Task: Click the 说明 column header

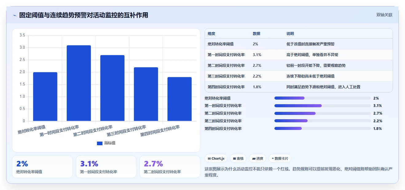Action: click(x=290, y=33)
